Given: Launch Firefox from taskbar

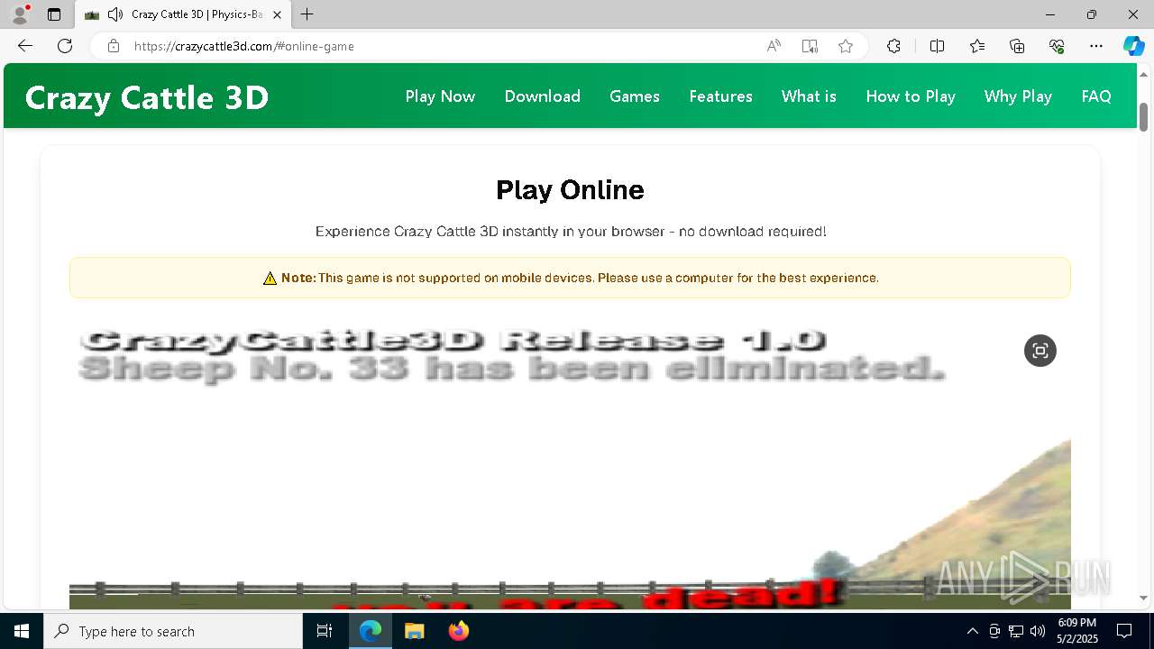Looking at the screenshot, I should [x=458, y=631].
